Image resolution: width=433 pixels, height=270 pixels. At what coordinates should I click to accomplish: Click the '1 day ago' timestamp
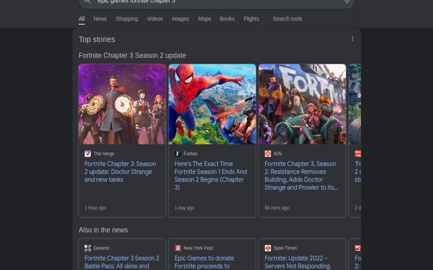(x=184, y=208)
